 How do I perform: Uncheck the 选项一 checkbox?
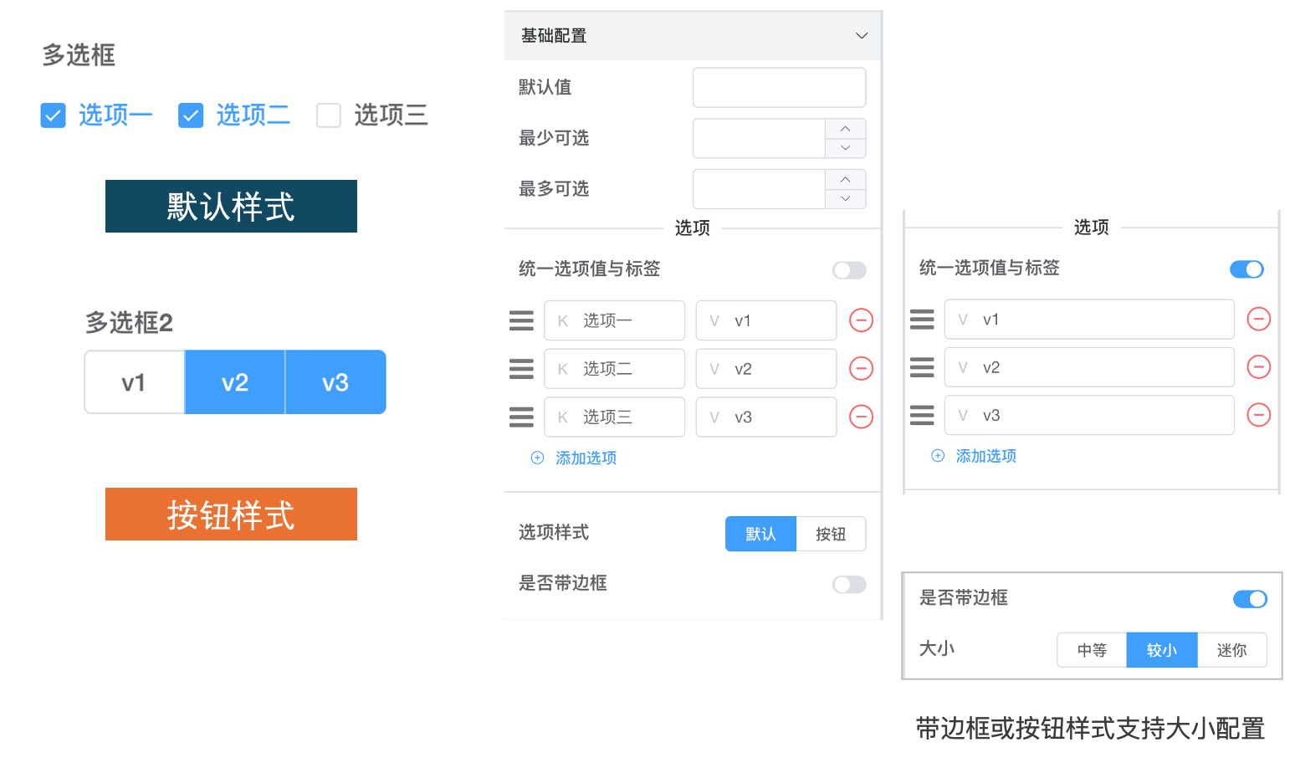click(53, 115)
